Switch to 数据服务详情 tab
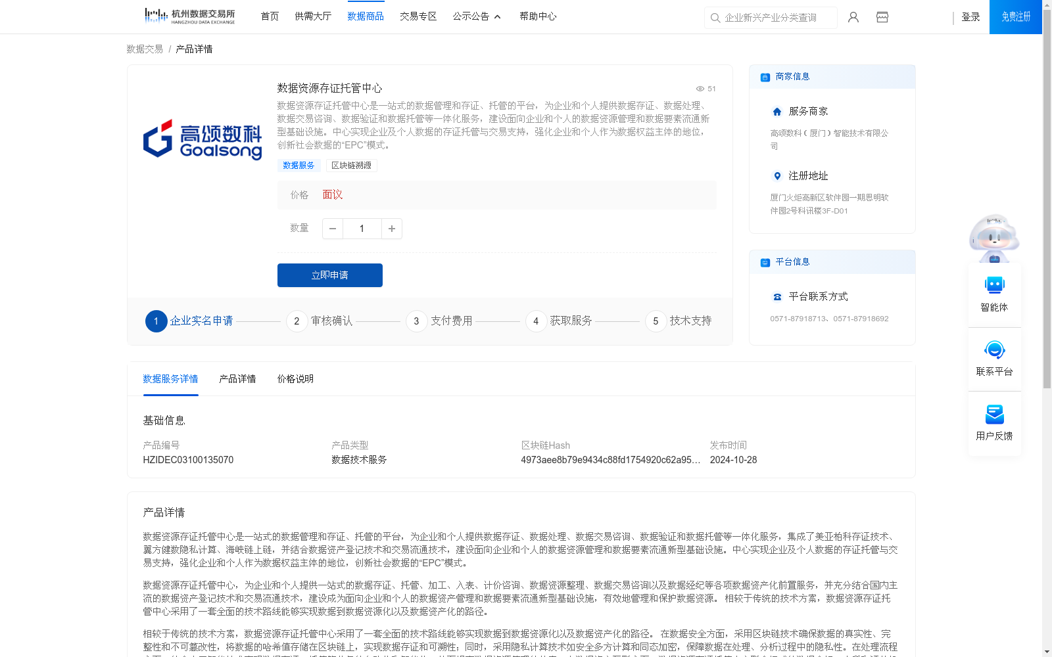Viewport: 1052px width, 657px height. pos(170,379)
